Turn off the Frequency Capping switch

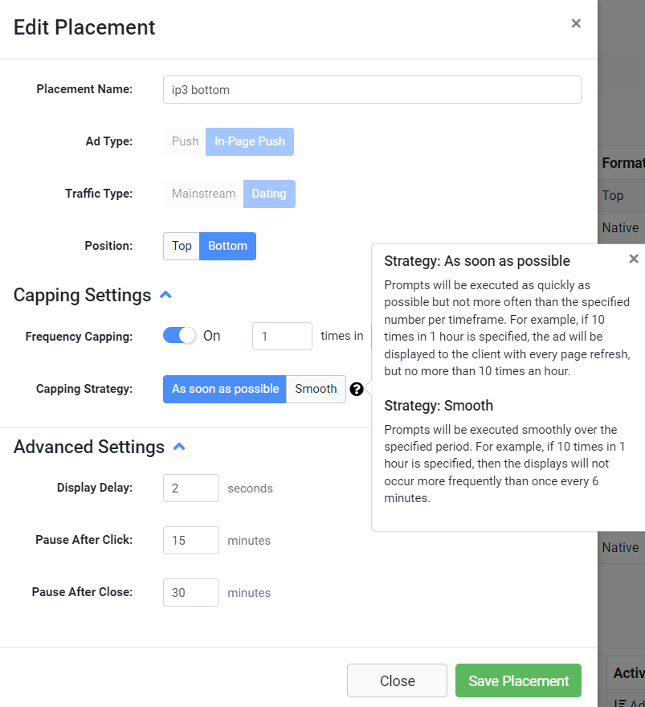click(179, 336)
